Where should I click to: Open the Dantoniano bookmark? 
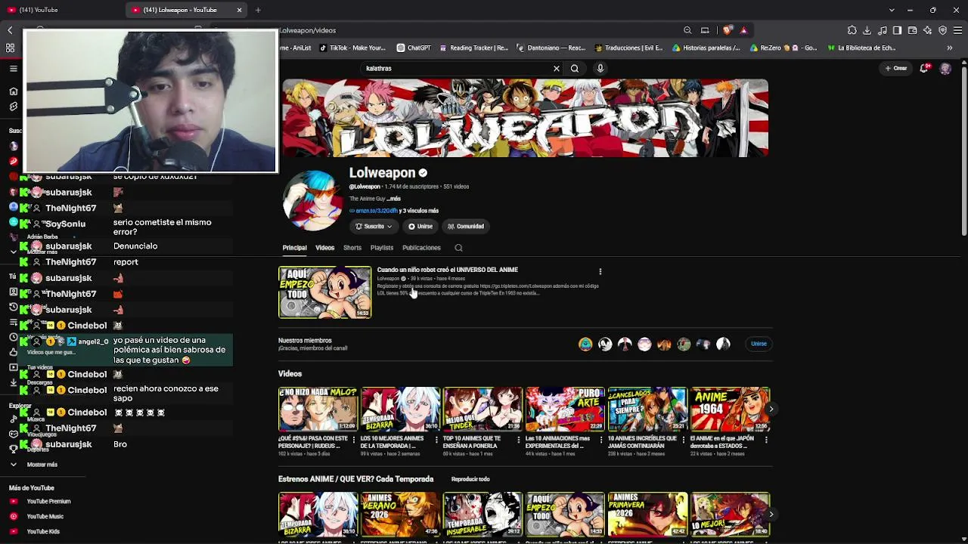[551, 48]
